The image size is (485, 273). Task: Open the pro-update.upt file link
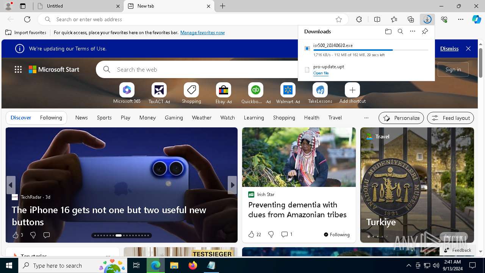point(321,73)
